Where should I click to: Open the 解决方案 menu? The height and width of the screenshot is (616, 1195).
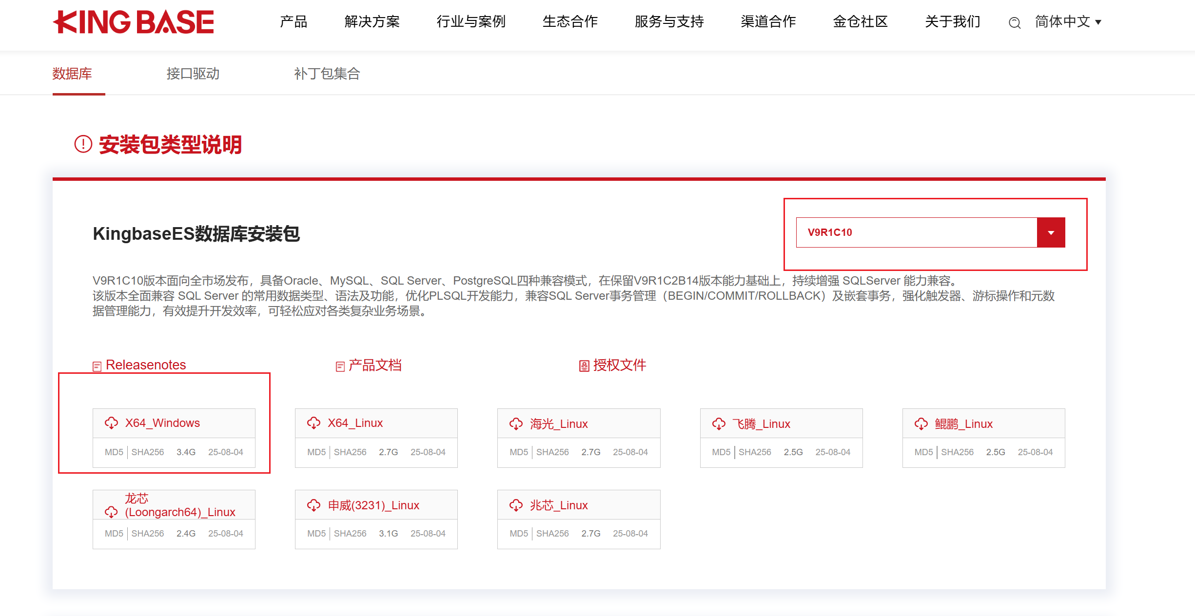click(372, 22)
